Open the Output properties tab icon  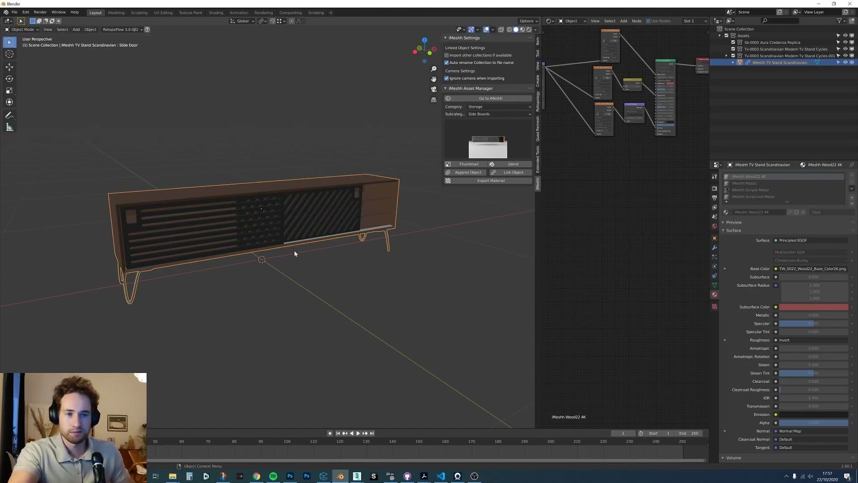[715, 198]
